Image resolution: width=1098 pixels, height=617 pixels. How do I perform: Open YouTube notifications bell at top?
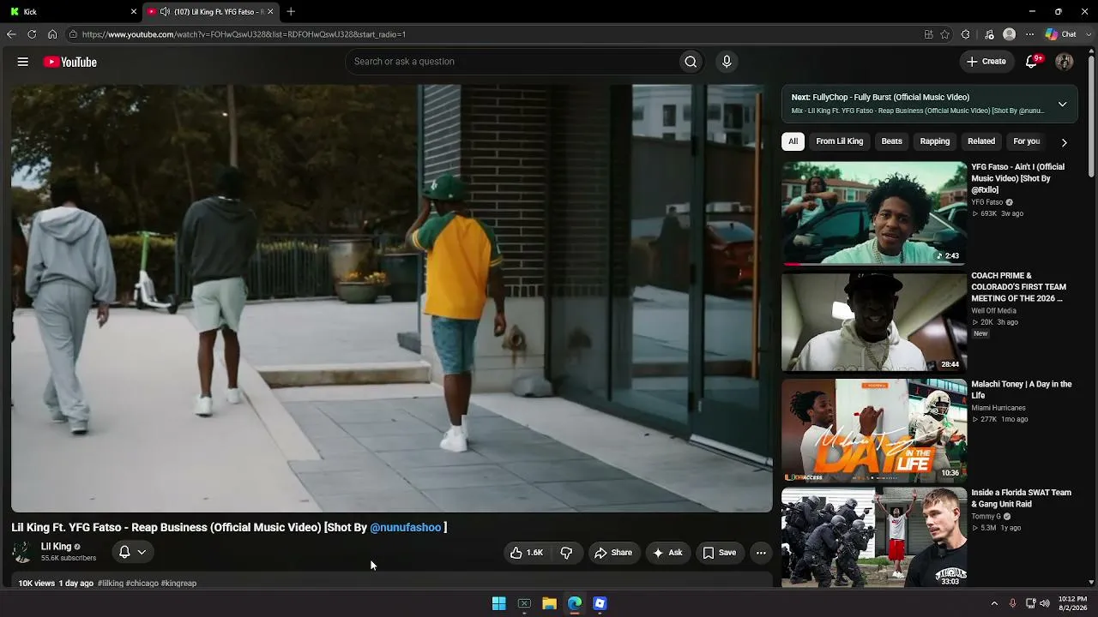pyautogui.click(x=1033, y=62)
